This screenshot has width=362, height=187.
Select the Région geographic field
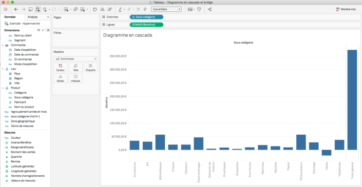18,78
